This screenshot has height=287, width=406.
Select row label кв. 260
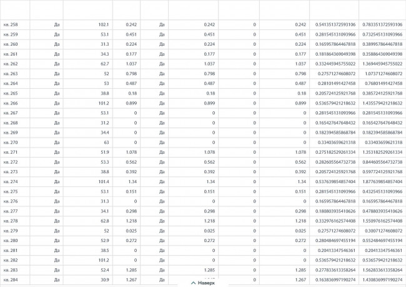11,44
